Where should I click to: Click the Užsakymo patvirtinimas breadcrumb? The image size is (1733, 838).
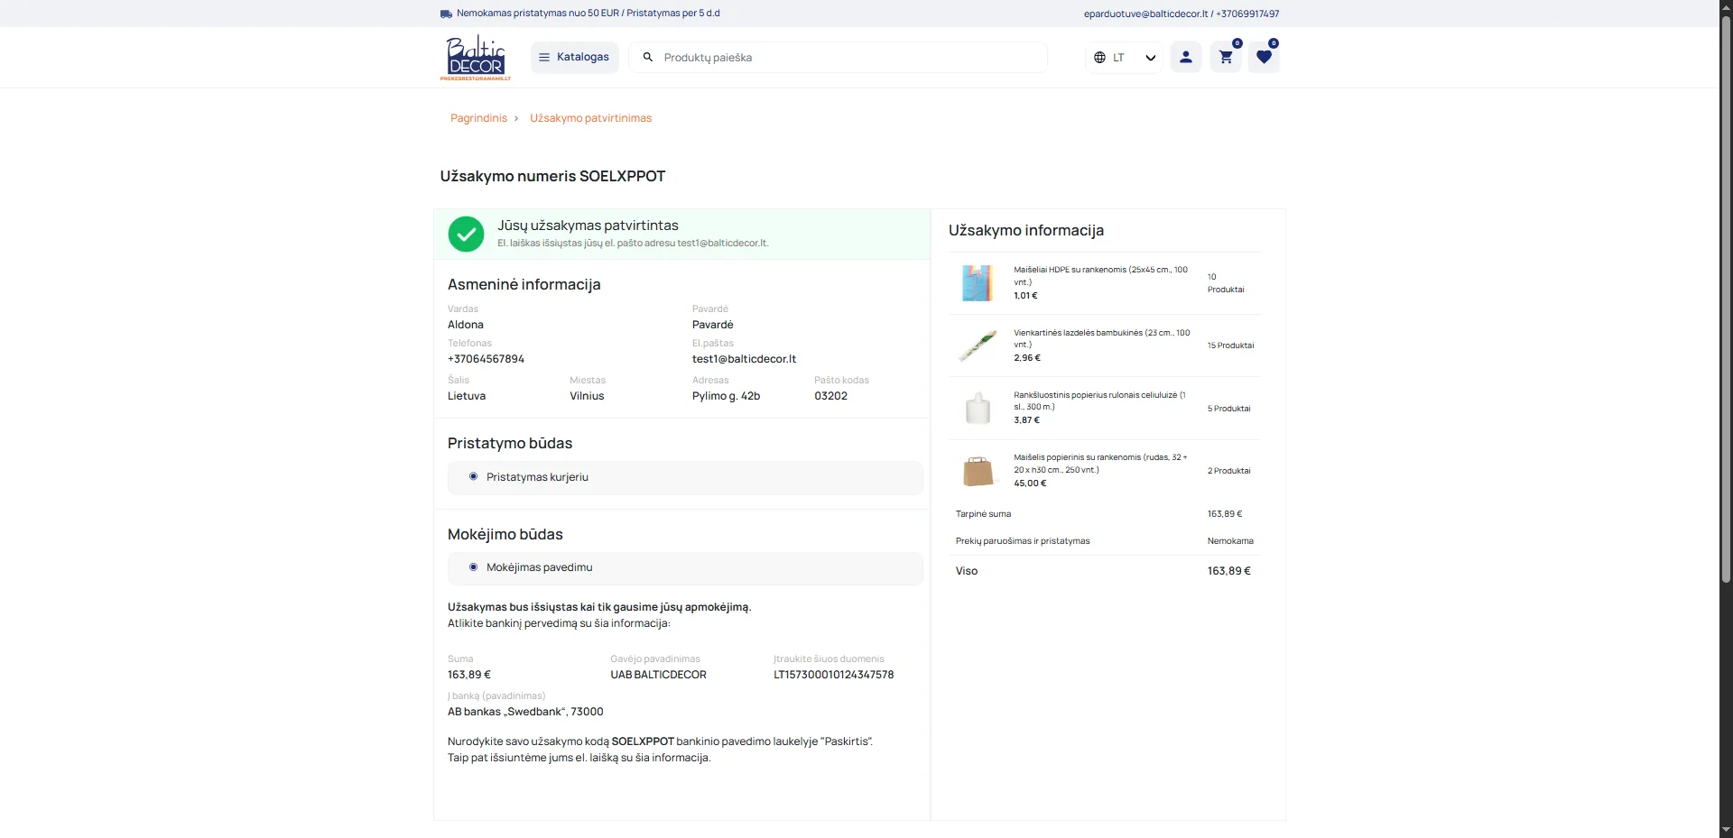point(590,117)
